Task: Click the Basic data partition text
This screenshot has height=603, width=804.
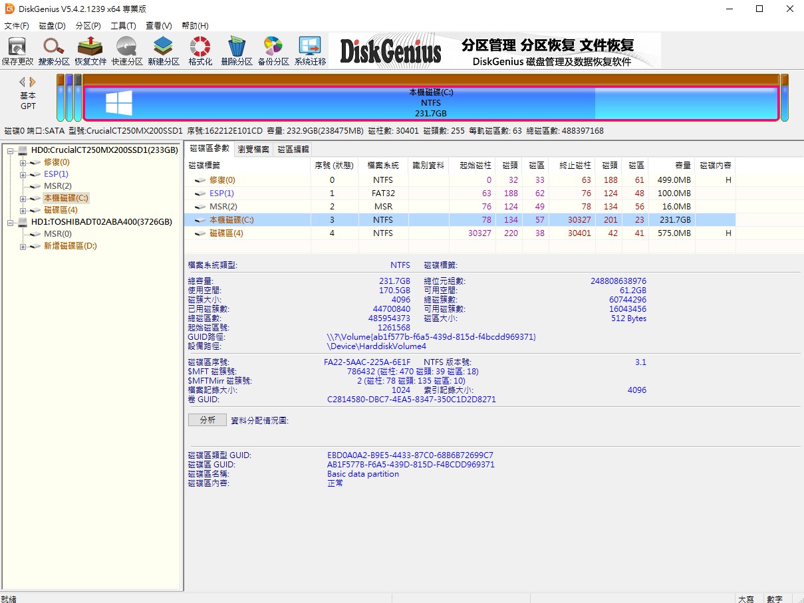Action: coord(363,474)
